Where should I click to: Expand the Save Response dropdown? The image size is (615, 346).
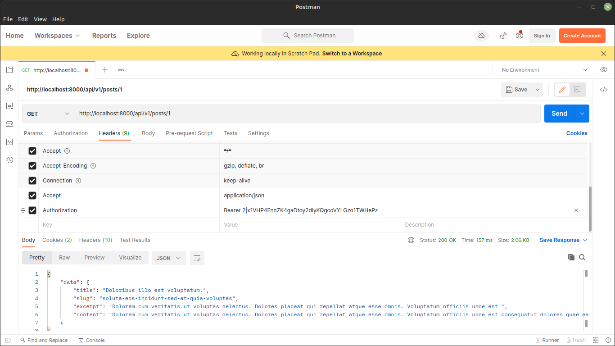click(563, 240)
